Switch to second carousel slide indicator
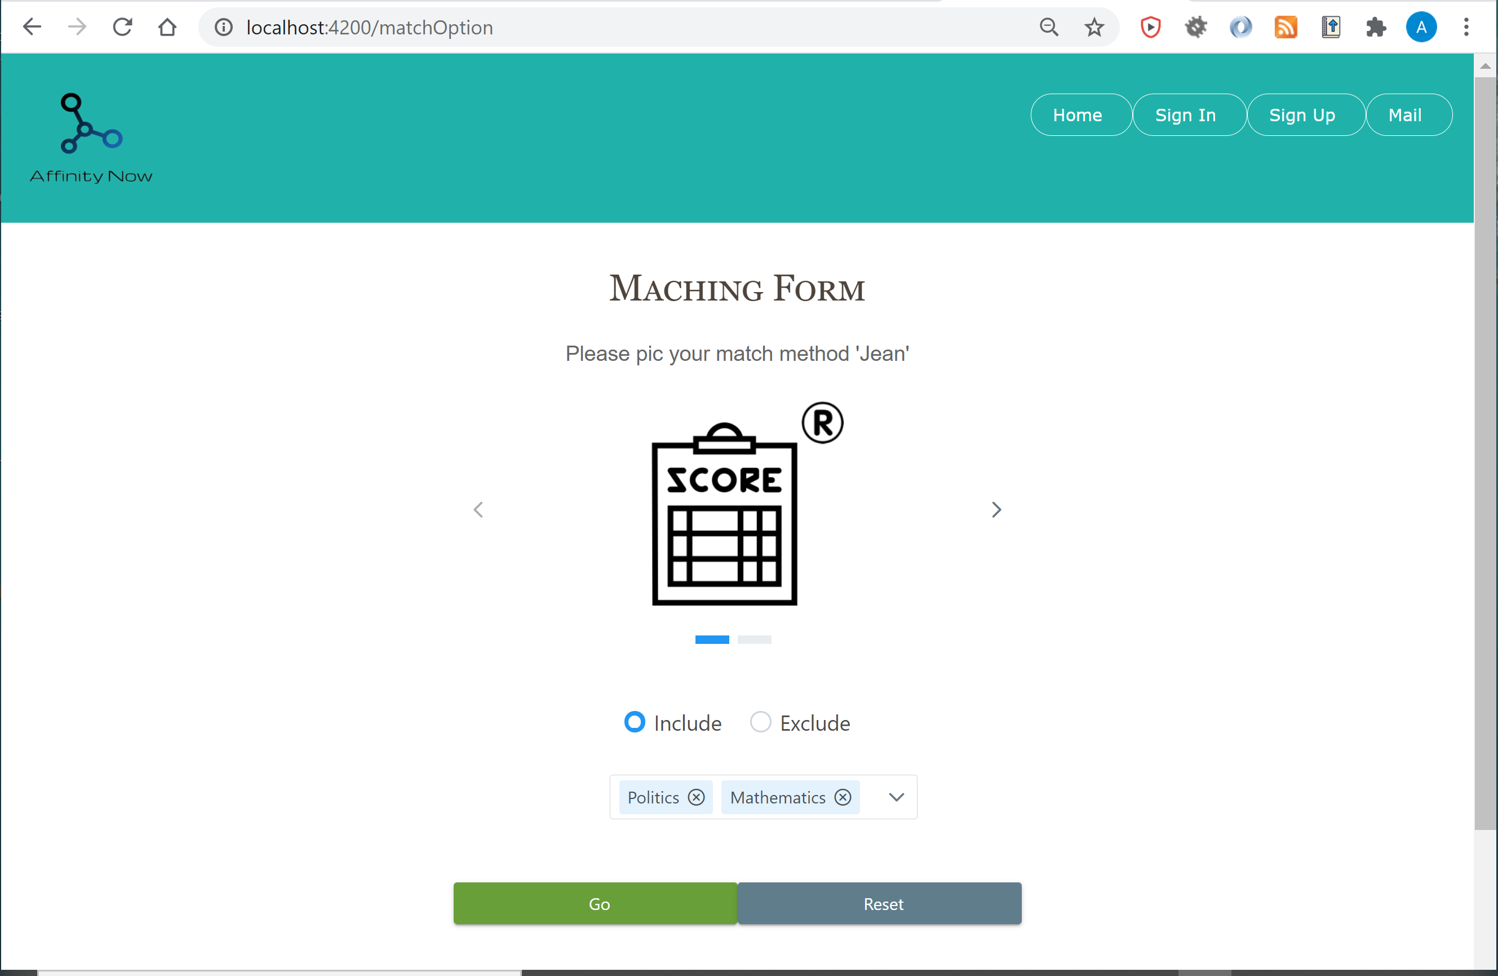This screenshot has height=976, width=1498. pos(754,640)
